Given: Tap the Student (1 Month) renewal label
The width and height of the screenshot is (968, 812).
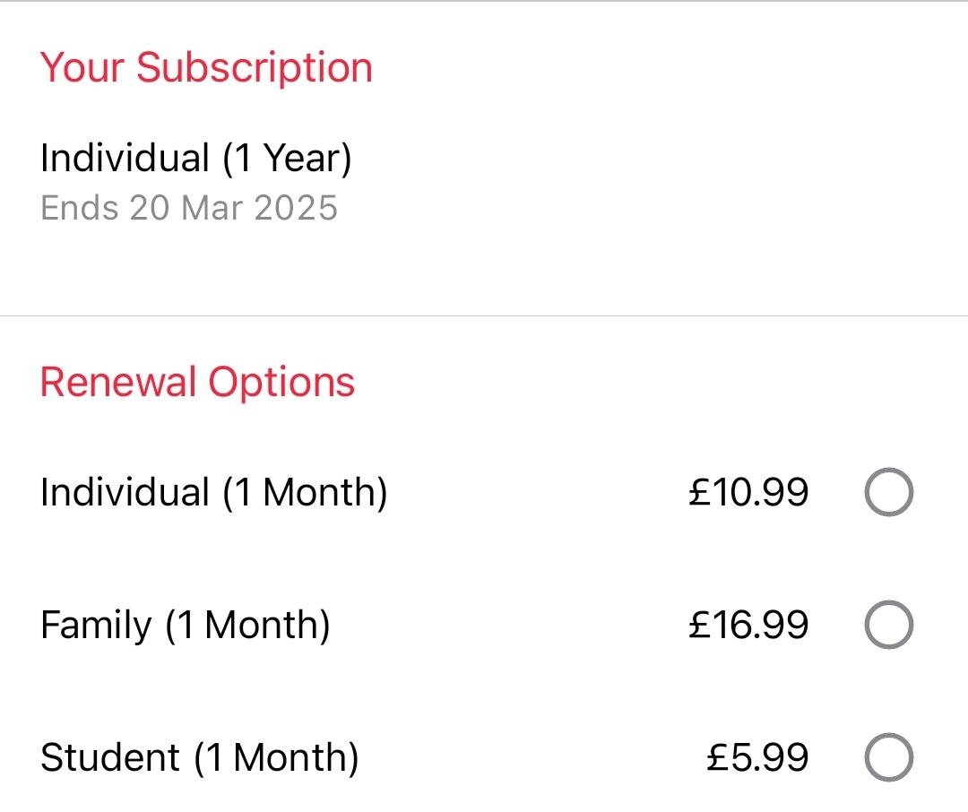Looking at the screenshot, I should [199, 757].
